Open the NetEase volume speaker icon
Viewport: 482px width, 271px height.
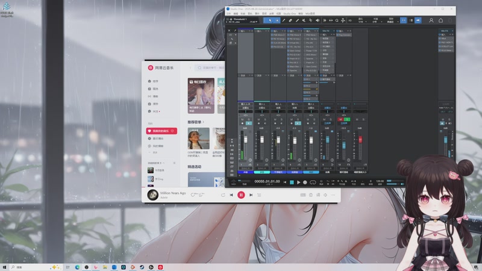[x=325, y=195]
